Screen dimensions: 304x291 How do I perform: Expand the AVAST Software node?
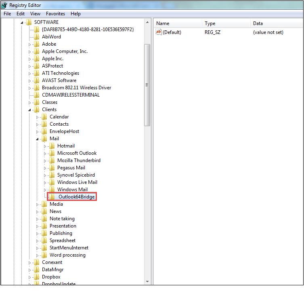(29, 81)
